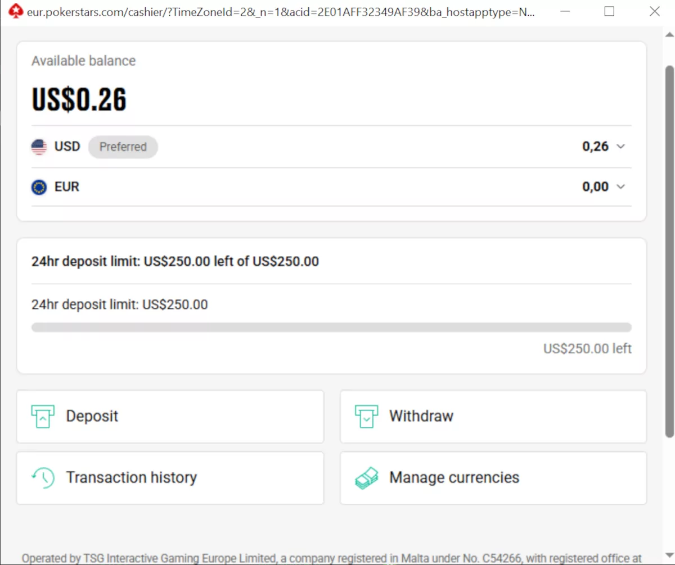This screenshot has height=565, width=675.
Task: Maximize the cashier window
Action: 609,11
